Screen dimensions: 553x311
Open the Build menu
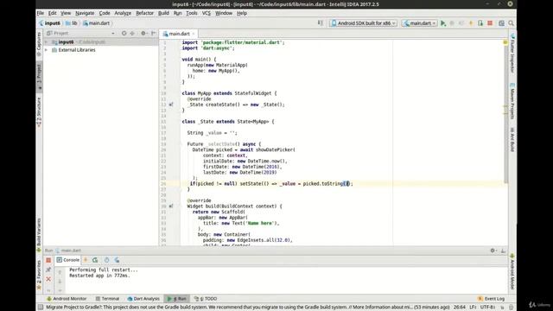tap(163, 13)
